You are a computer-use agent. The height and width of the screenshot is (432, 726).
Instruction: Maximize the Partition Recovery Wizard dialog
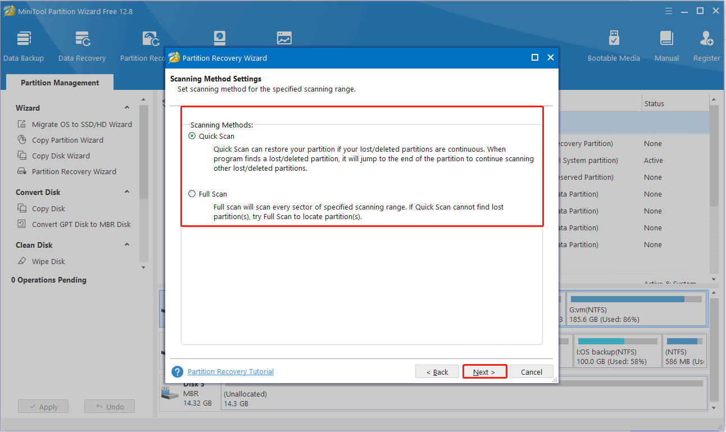535,57
